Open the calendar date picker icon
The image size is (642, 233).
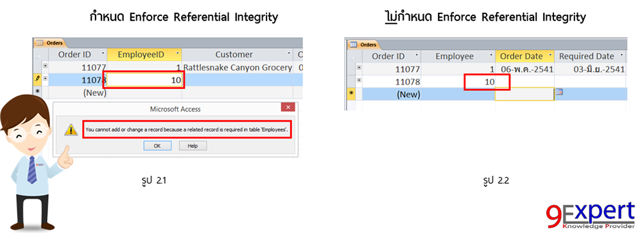[x=559, y=92]
